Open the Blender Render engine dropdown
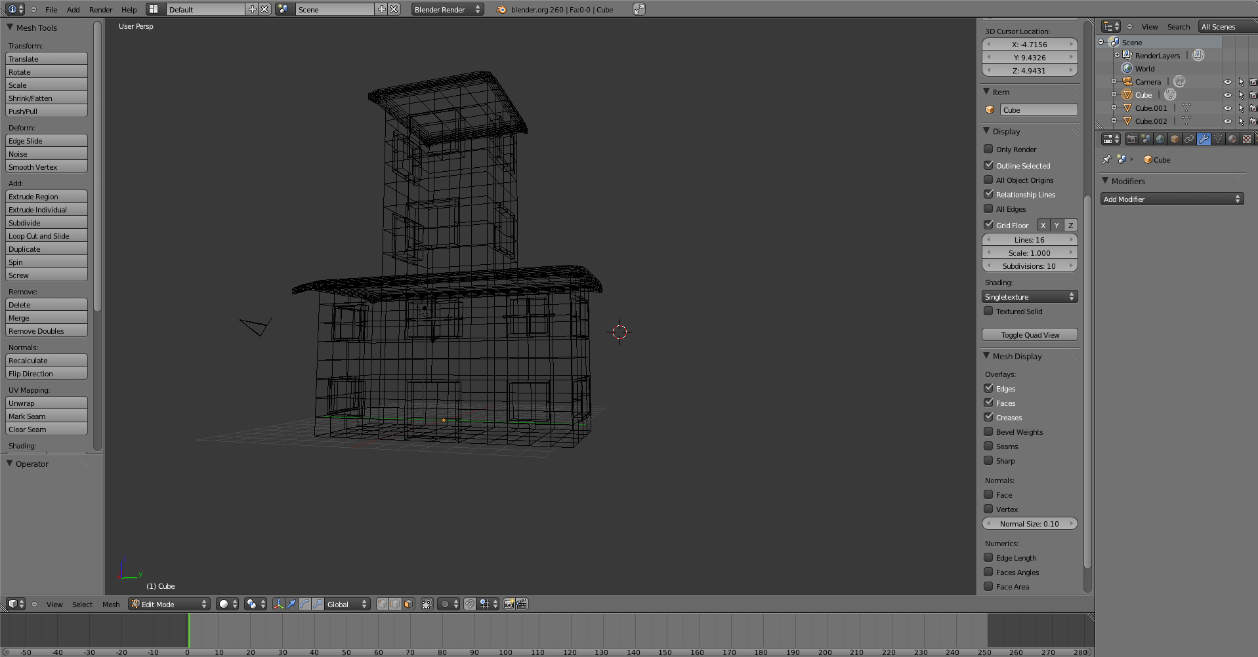Viewport: 1258px width, 657px height. point(448,9)
